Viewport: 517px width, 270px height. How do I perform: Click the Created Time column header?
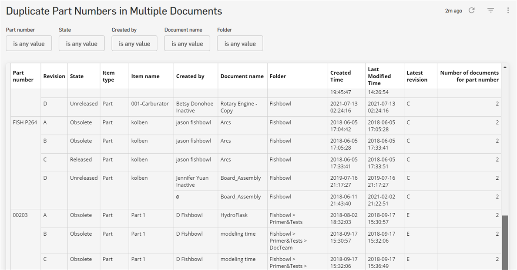pos(340,76)
